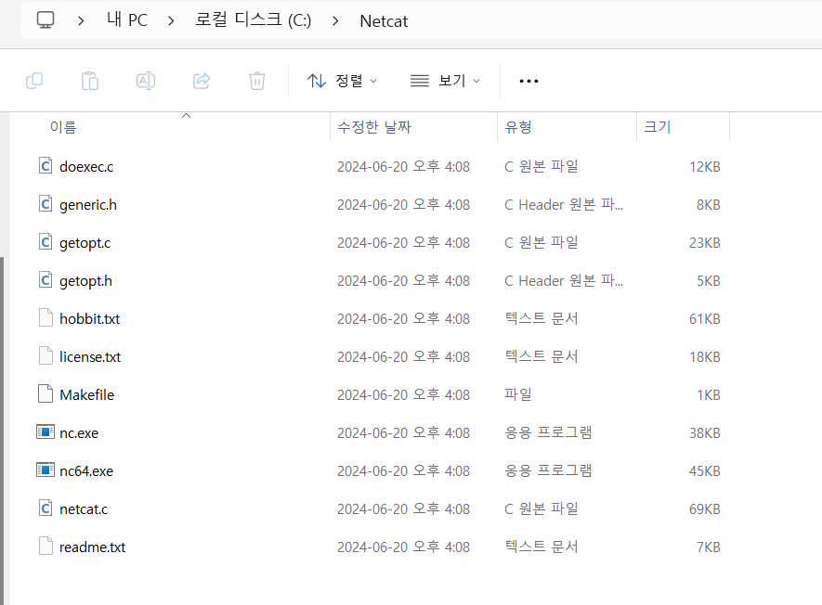Viewport: 822px width, 605px height.
Task: Click the Paste toolbar icon
Action: [x=90, y=81]
